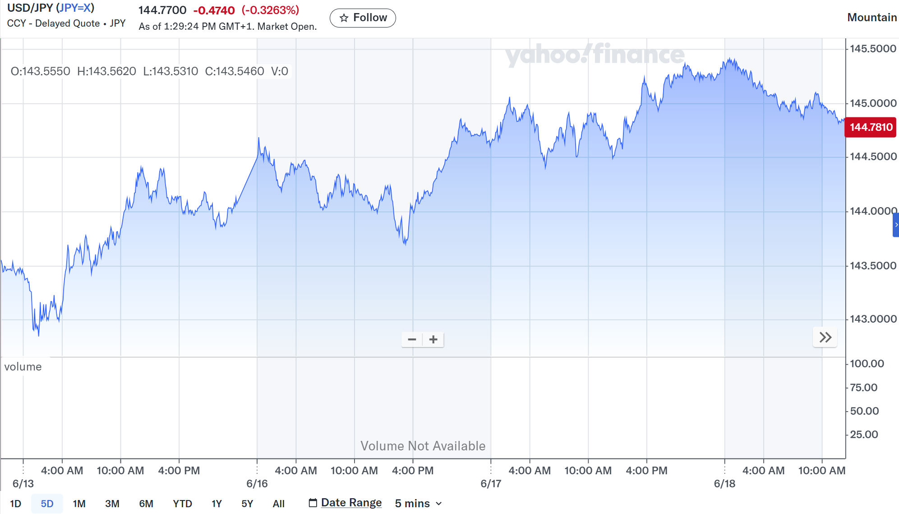899x514 pixels.
Task: Click the 6/17 date marker on axis
Action: coord(491,484)
